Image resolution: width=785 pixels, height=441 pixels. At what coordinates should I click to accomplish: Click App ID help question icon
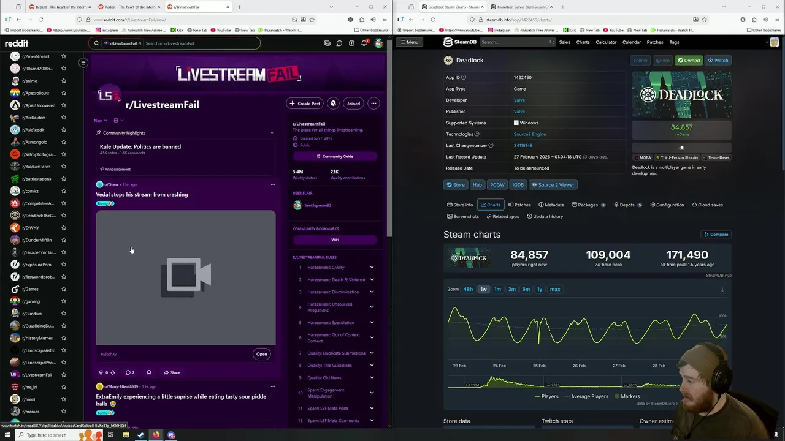coord(464,78)
